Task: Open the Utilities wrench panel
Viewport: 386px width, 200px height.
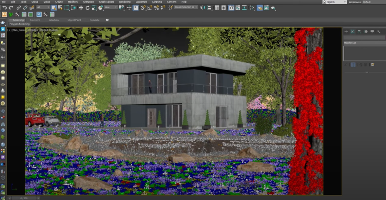Action: [x=378, y=31]
